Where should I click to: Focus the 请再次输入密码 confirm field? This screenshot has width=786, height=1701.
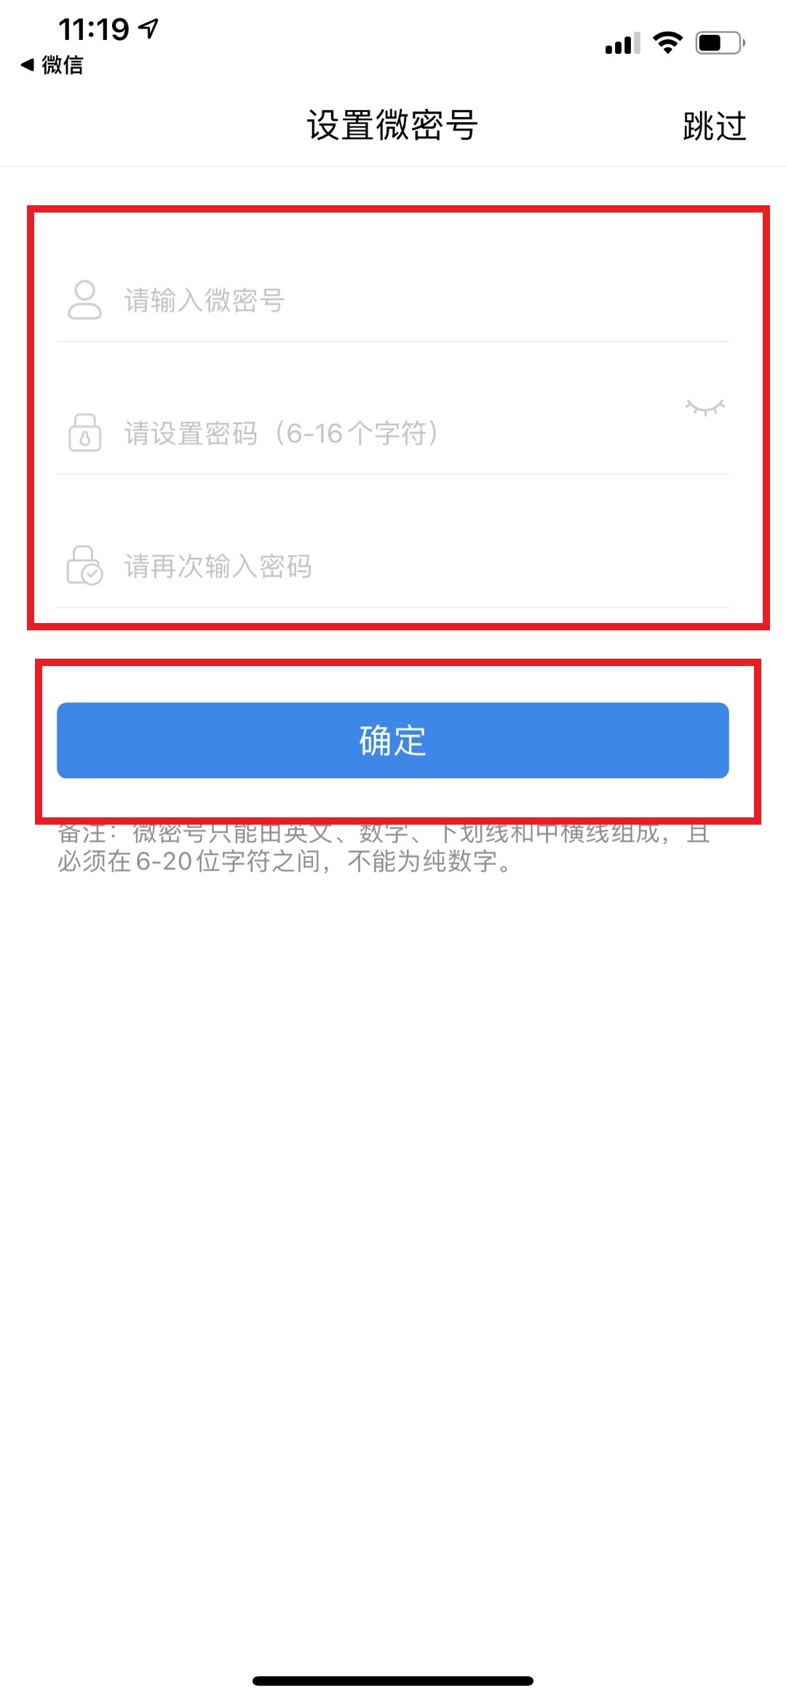[426, 566]
